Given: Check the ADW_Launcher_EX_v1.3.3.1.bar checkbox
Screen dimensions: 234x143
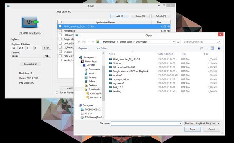Looking at the screenshot, I should [60, 27].
